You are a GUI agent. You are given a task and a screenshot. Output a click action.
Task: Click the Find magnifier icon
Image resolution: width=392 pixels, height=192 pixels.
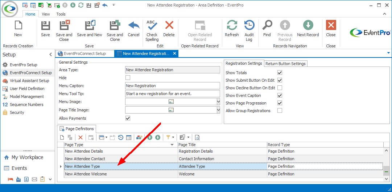(267, 25)
